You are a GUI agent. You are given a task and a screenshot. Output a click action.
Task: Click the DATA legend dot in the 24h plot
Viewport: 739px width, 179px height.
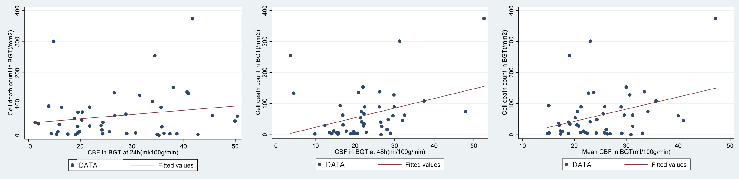73,165
